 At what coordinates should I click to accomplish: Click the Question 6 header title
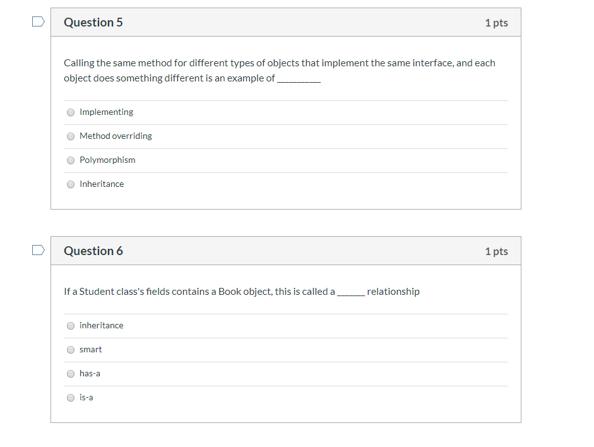(93, 251)
